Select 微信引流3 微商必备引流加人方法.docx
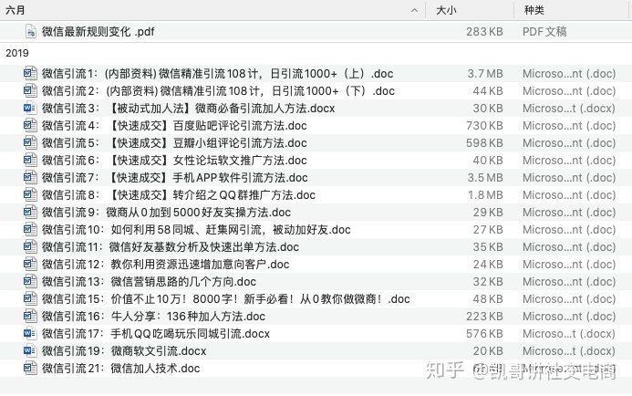 [x=188, y=108]
